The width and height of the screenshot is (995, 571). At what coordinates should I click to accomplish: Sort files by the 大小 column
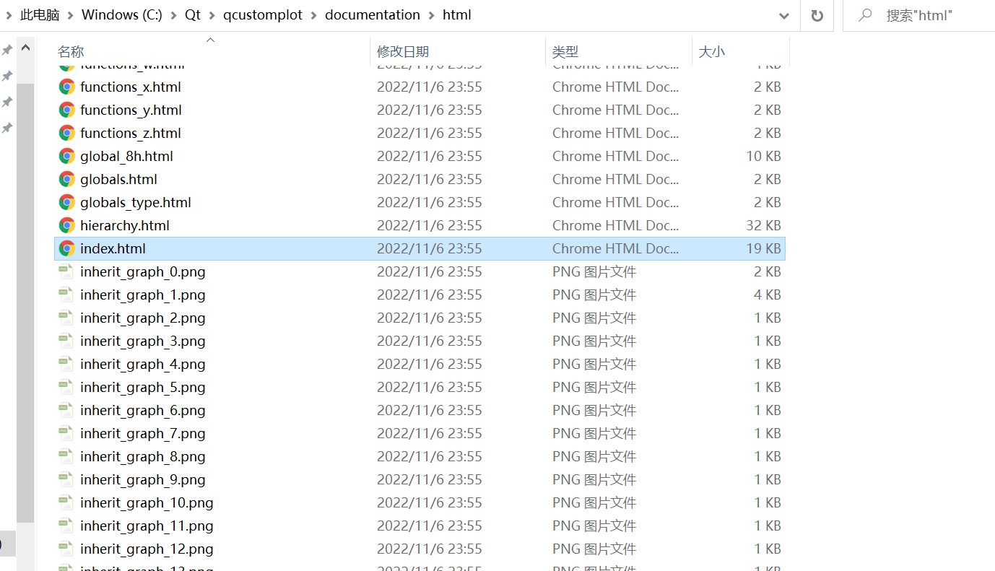pyautogui.click(x=712, y=52)
